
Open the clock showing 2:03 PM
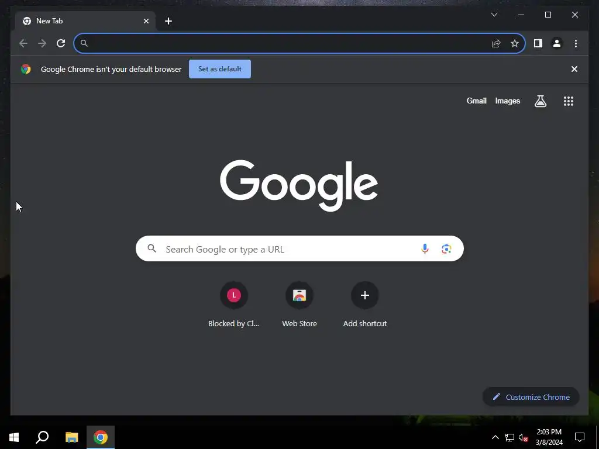pos(549,437)
